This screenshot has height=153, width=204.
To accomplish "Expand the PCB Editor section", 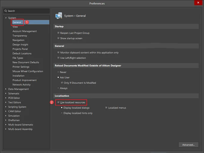I will [x=6, y=98].
